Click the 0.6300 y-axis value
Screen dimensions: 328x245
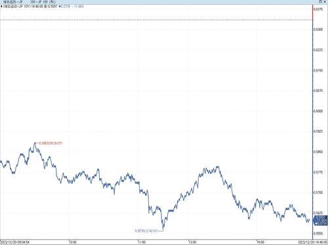tap(318, 30)
